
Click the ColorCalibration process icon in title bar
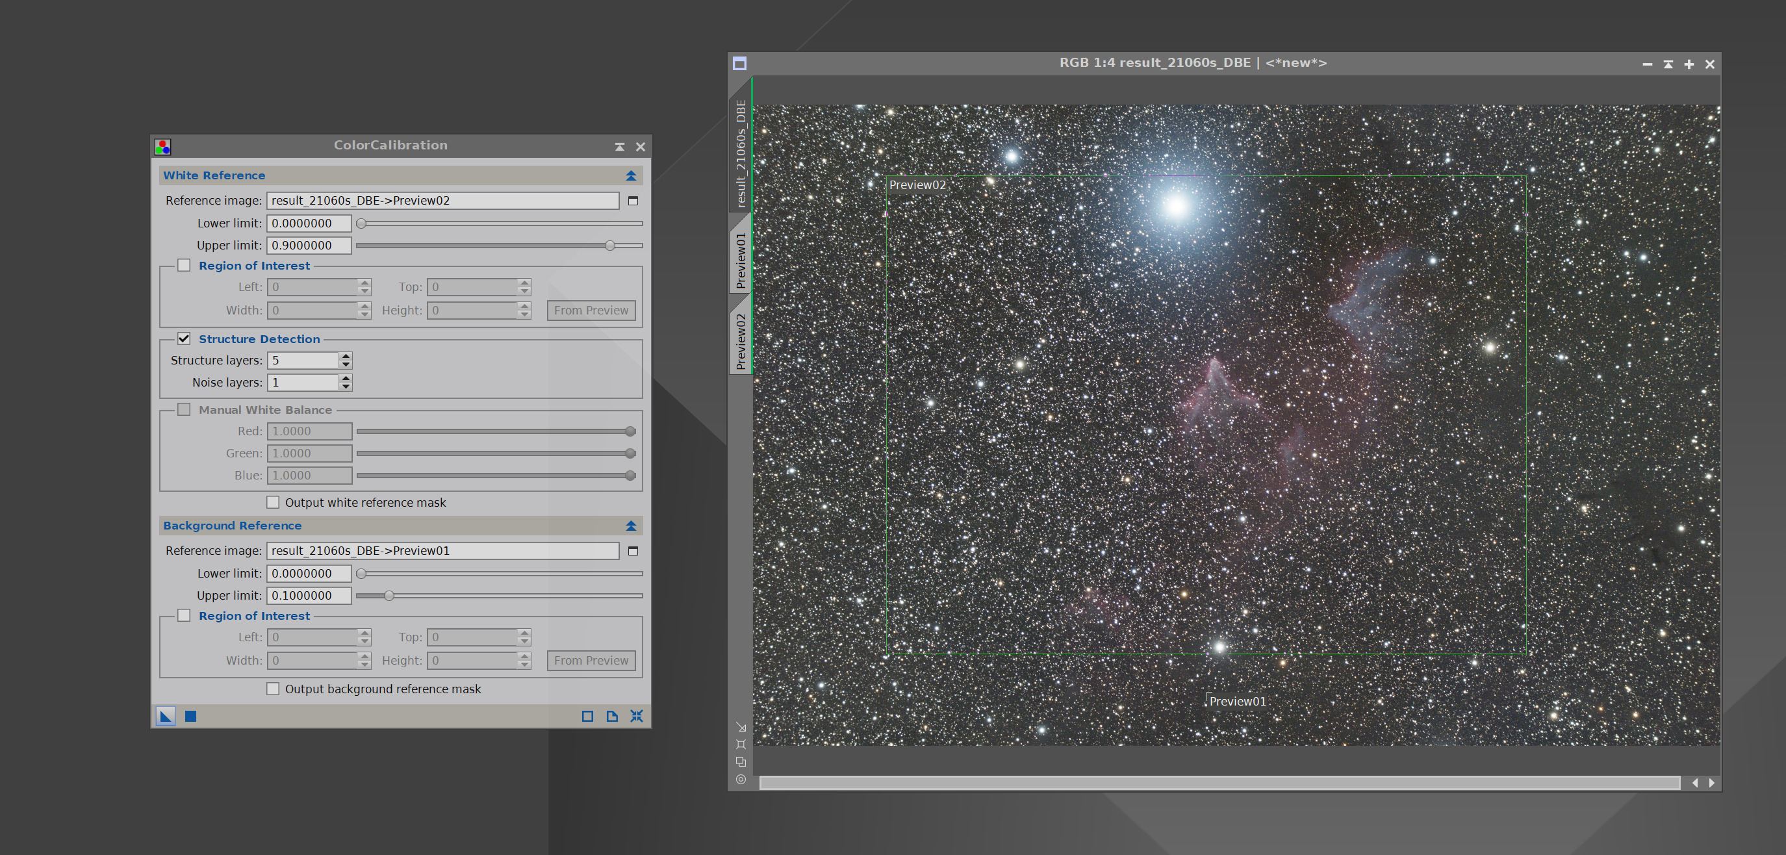click(x=163, y=146)
